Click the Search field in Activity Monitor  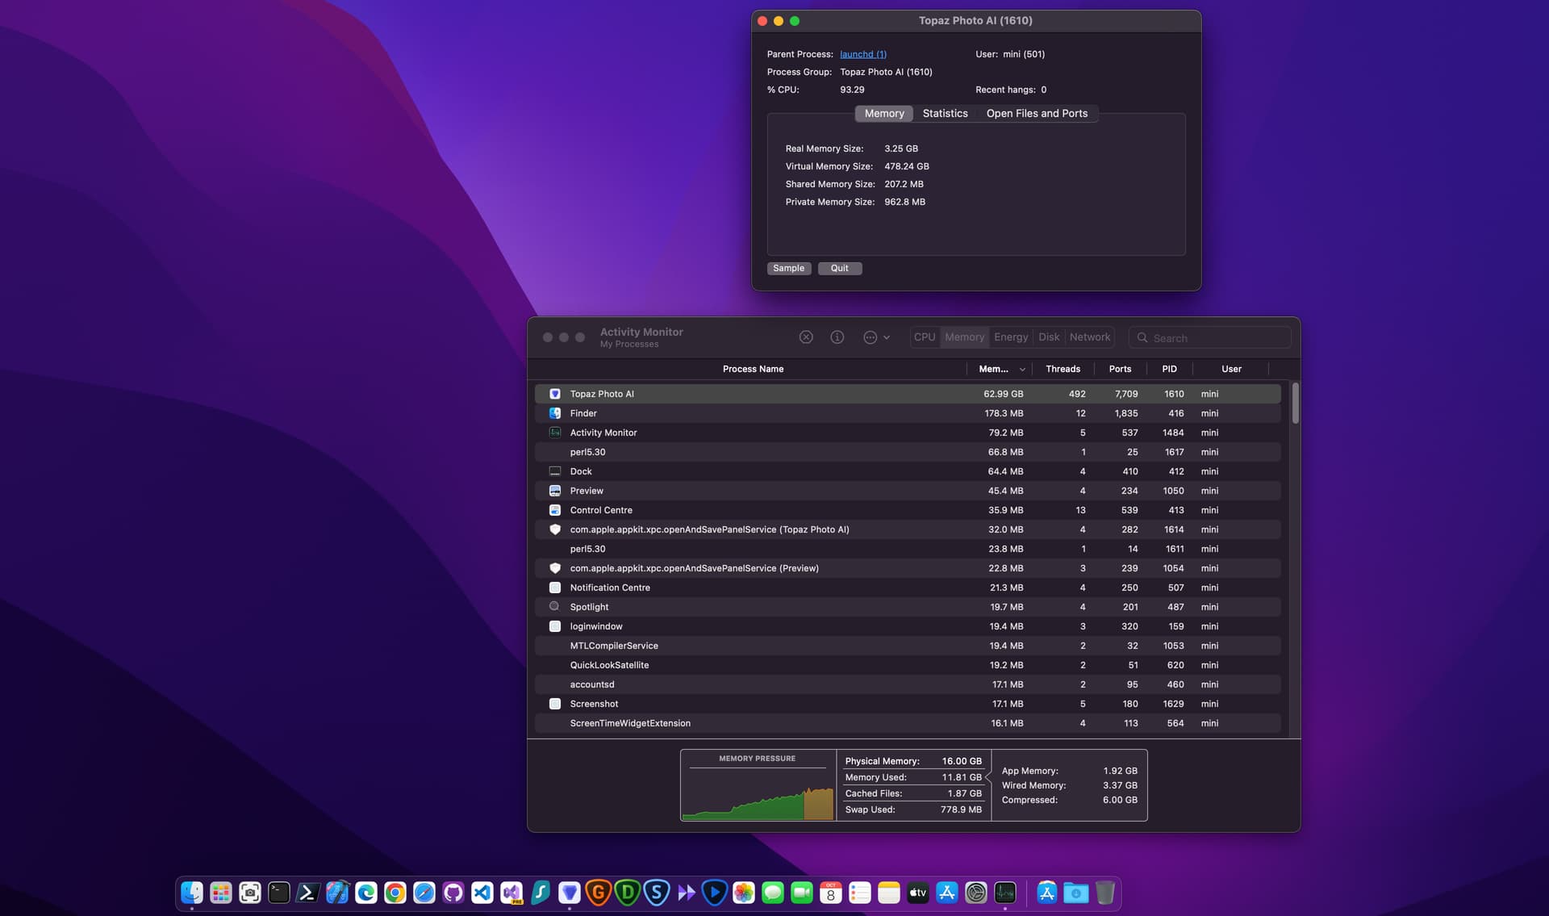1214,338
